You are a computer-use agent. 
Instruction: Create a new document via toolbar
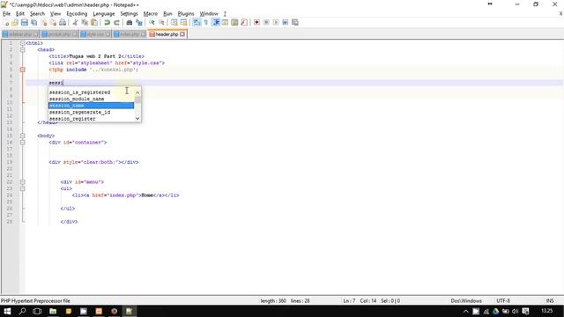pyautogui.click(x=6, y=23)
